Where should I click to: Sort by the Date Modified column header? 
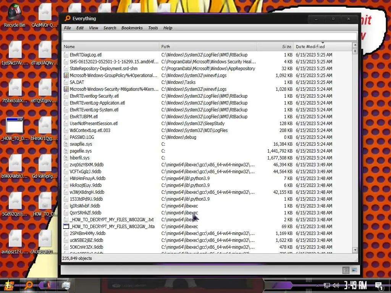coord(323,47)
